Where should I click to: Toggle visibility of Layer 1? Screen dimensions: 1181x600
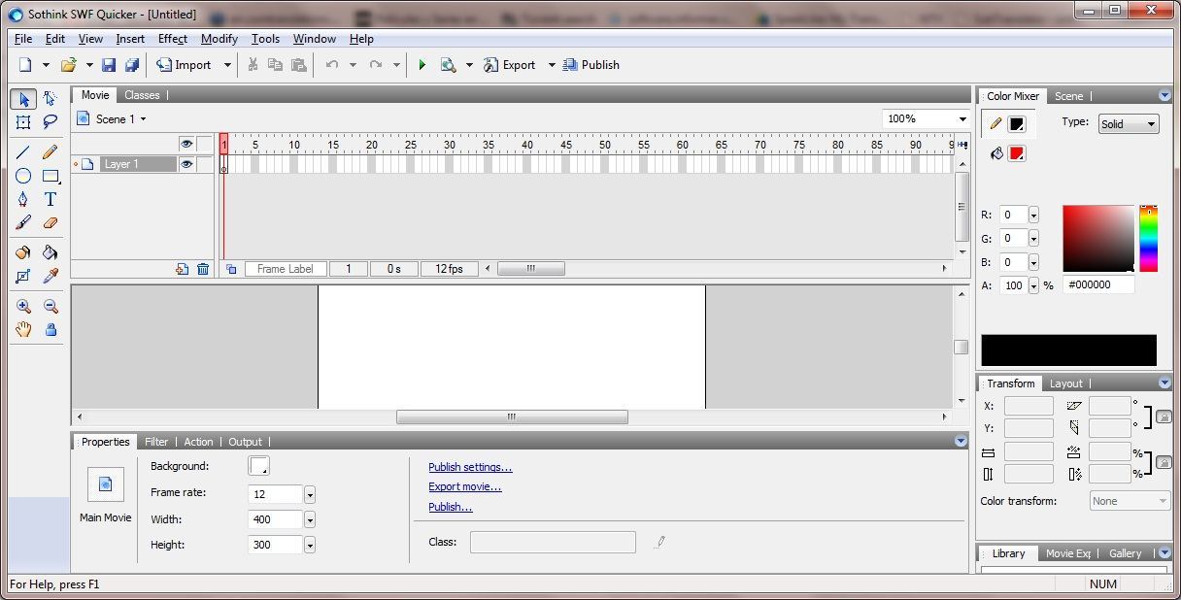pyautogui.click(x=186, y=163)
